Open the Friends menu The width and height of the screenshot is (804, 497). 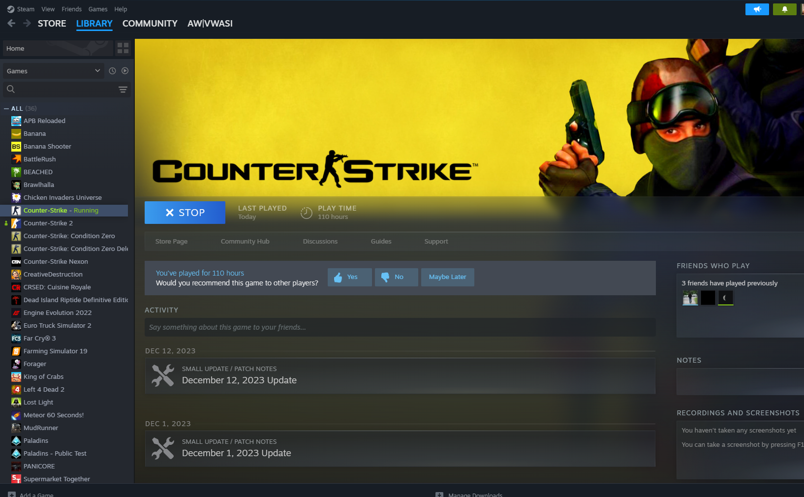[71, 9]
